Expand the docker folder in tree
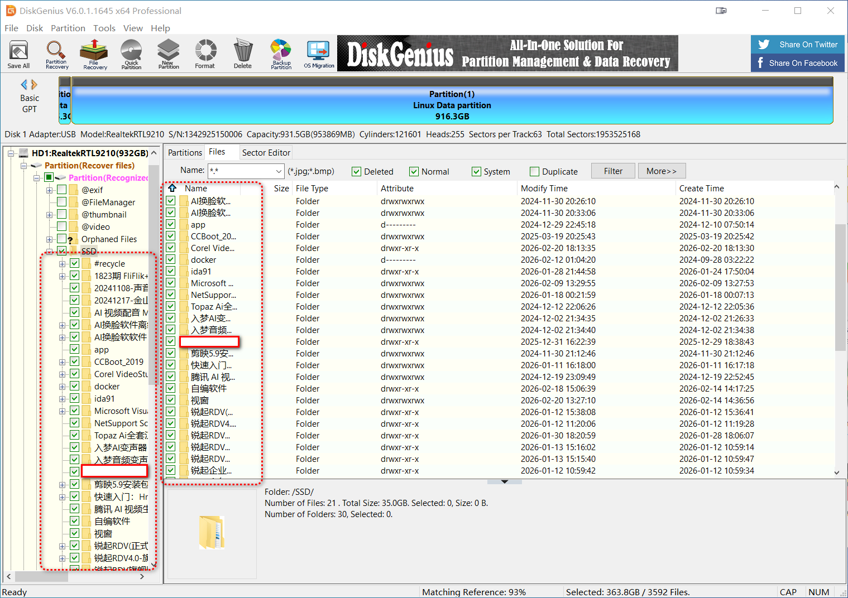Viewport: 848px width, 598px height. (63, 387)
